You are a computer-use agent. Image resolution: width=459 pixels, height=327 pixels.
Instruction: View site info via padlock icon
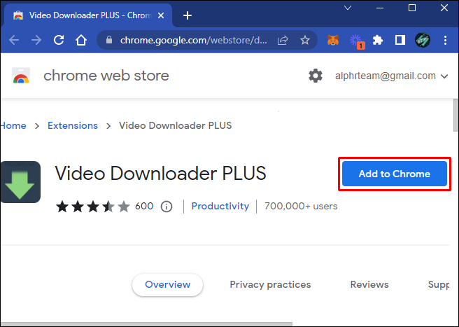109,40
